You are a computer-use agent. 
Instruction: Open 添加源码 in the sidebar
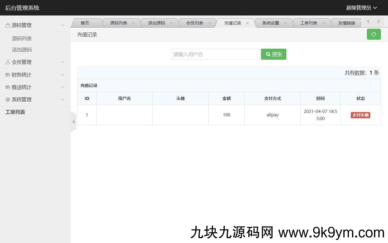point(22,50)
